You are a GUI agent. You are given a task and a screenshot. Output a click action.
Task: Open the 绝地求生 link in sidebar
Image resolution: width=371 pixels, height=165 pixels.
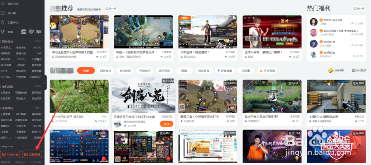21,47
